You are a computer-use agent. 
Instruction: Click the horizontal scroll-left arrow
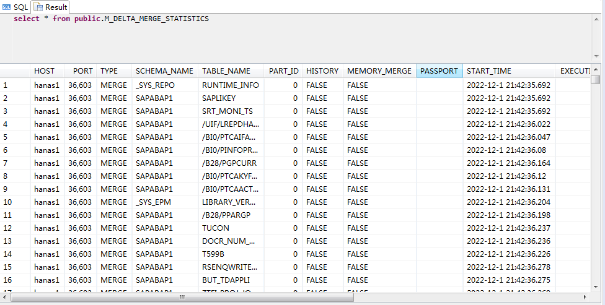pyautogui.click(x=5, y=298)
